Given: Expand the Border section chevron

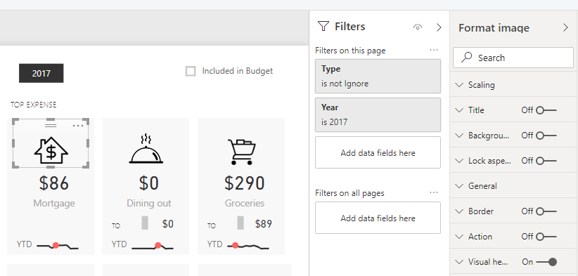Looking at the screenshot, I should click(x=459, y=211).
